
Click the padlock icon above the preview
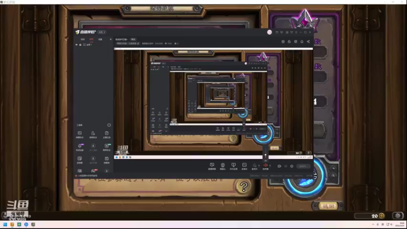(289, 42)
